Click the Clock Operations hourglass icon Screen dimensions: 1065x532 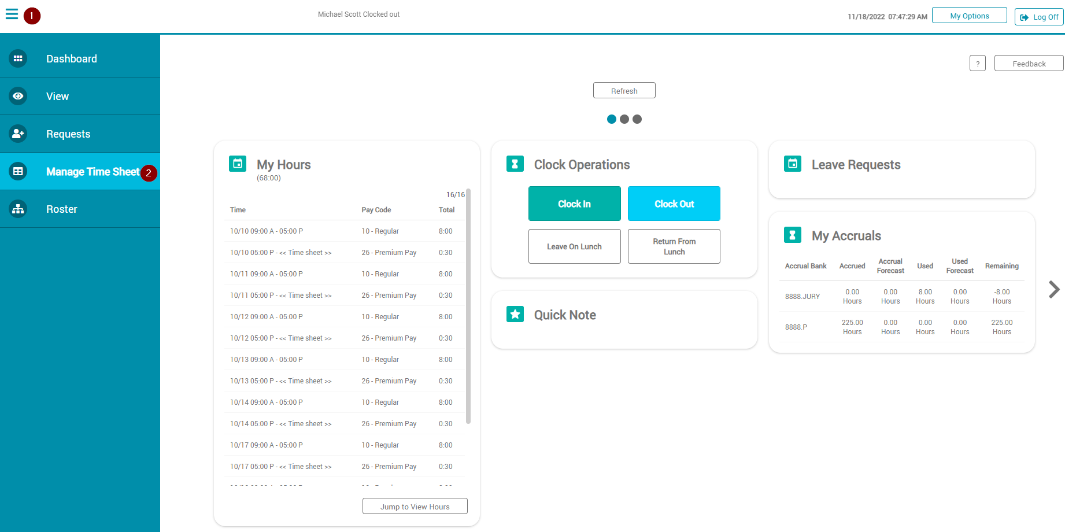tap(515, 164)
